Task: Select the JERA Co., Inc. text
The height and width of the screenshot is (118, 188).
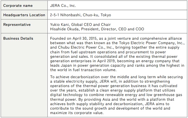Action: coord(63,5)
